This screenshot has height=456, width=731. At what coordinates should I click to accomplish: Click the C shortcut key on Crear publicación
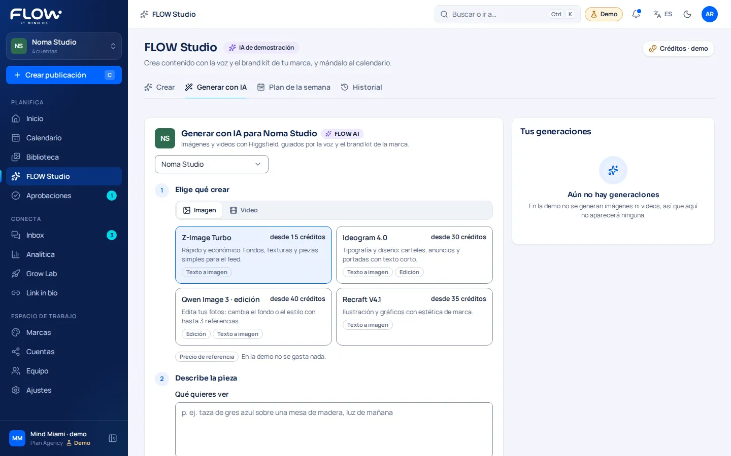(110, 75)
